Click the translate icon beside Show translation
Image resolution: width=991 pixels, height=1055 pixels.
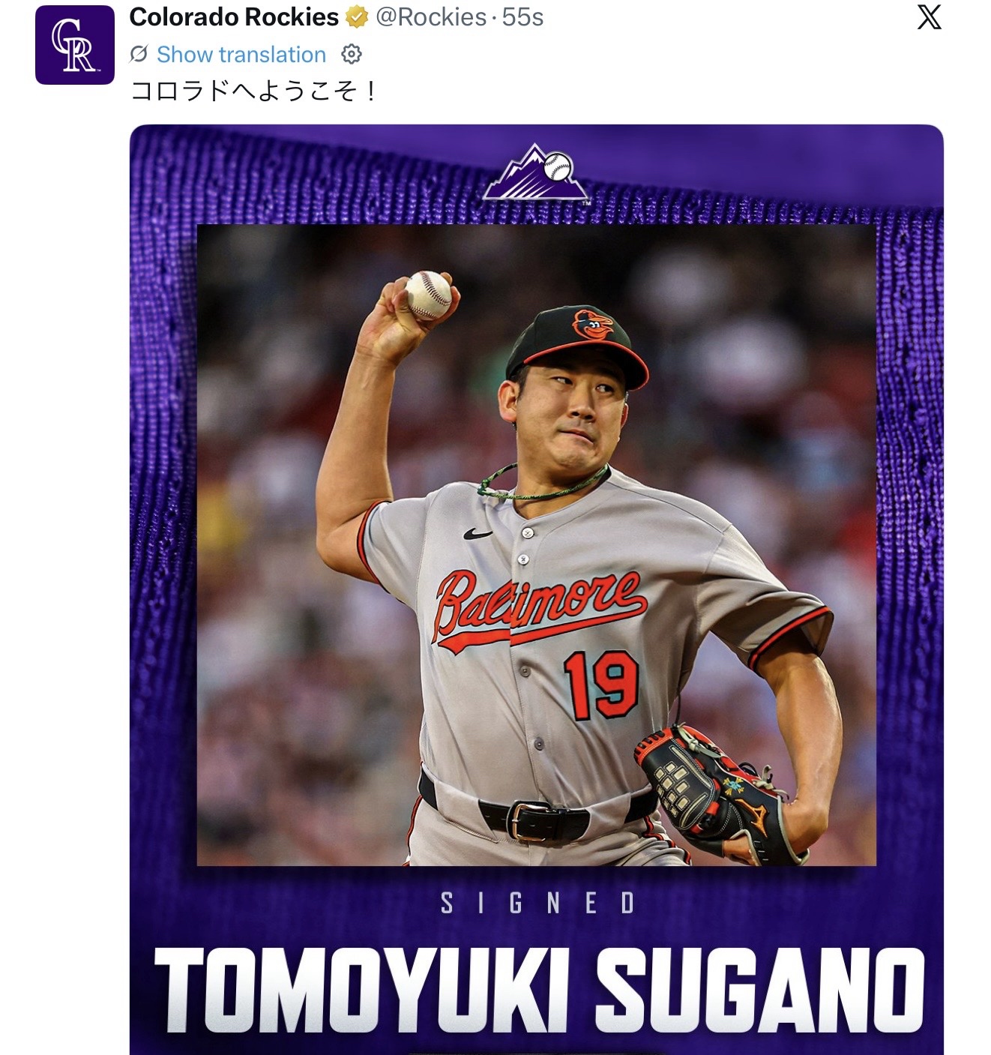point(139,54)
